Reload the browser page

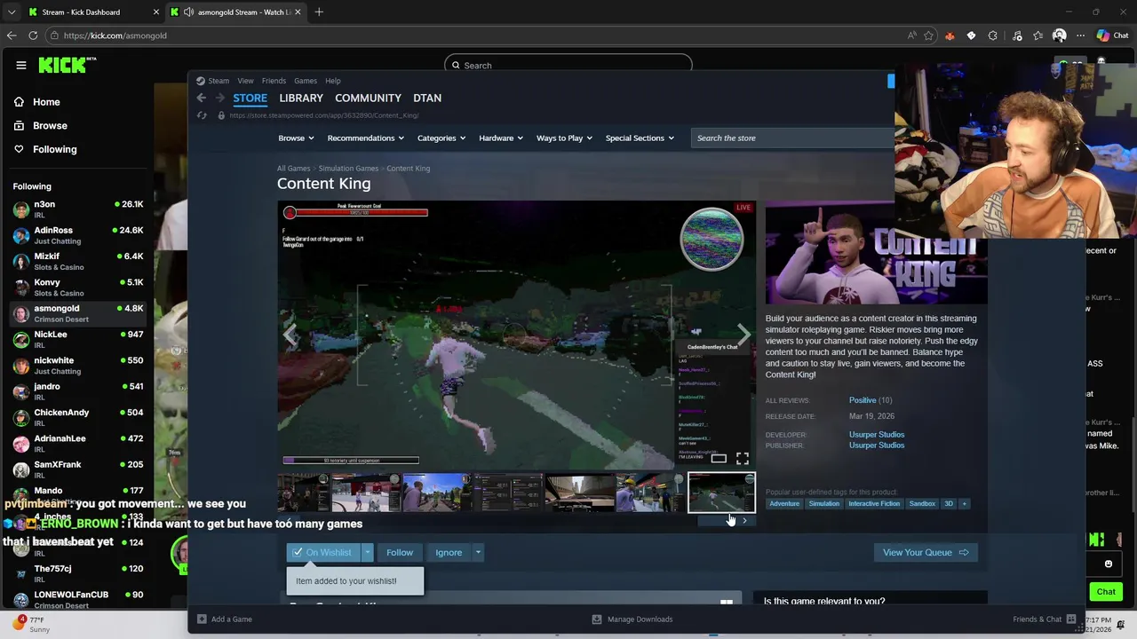tap(33, 35)
